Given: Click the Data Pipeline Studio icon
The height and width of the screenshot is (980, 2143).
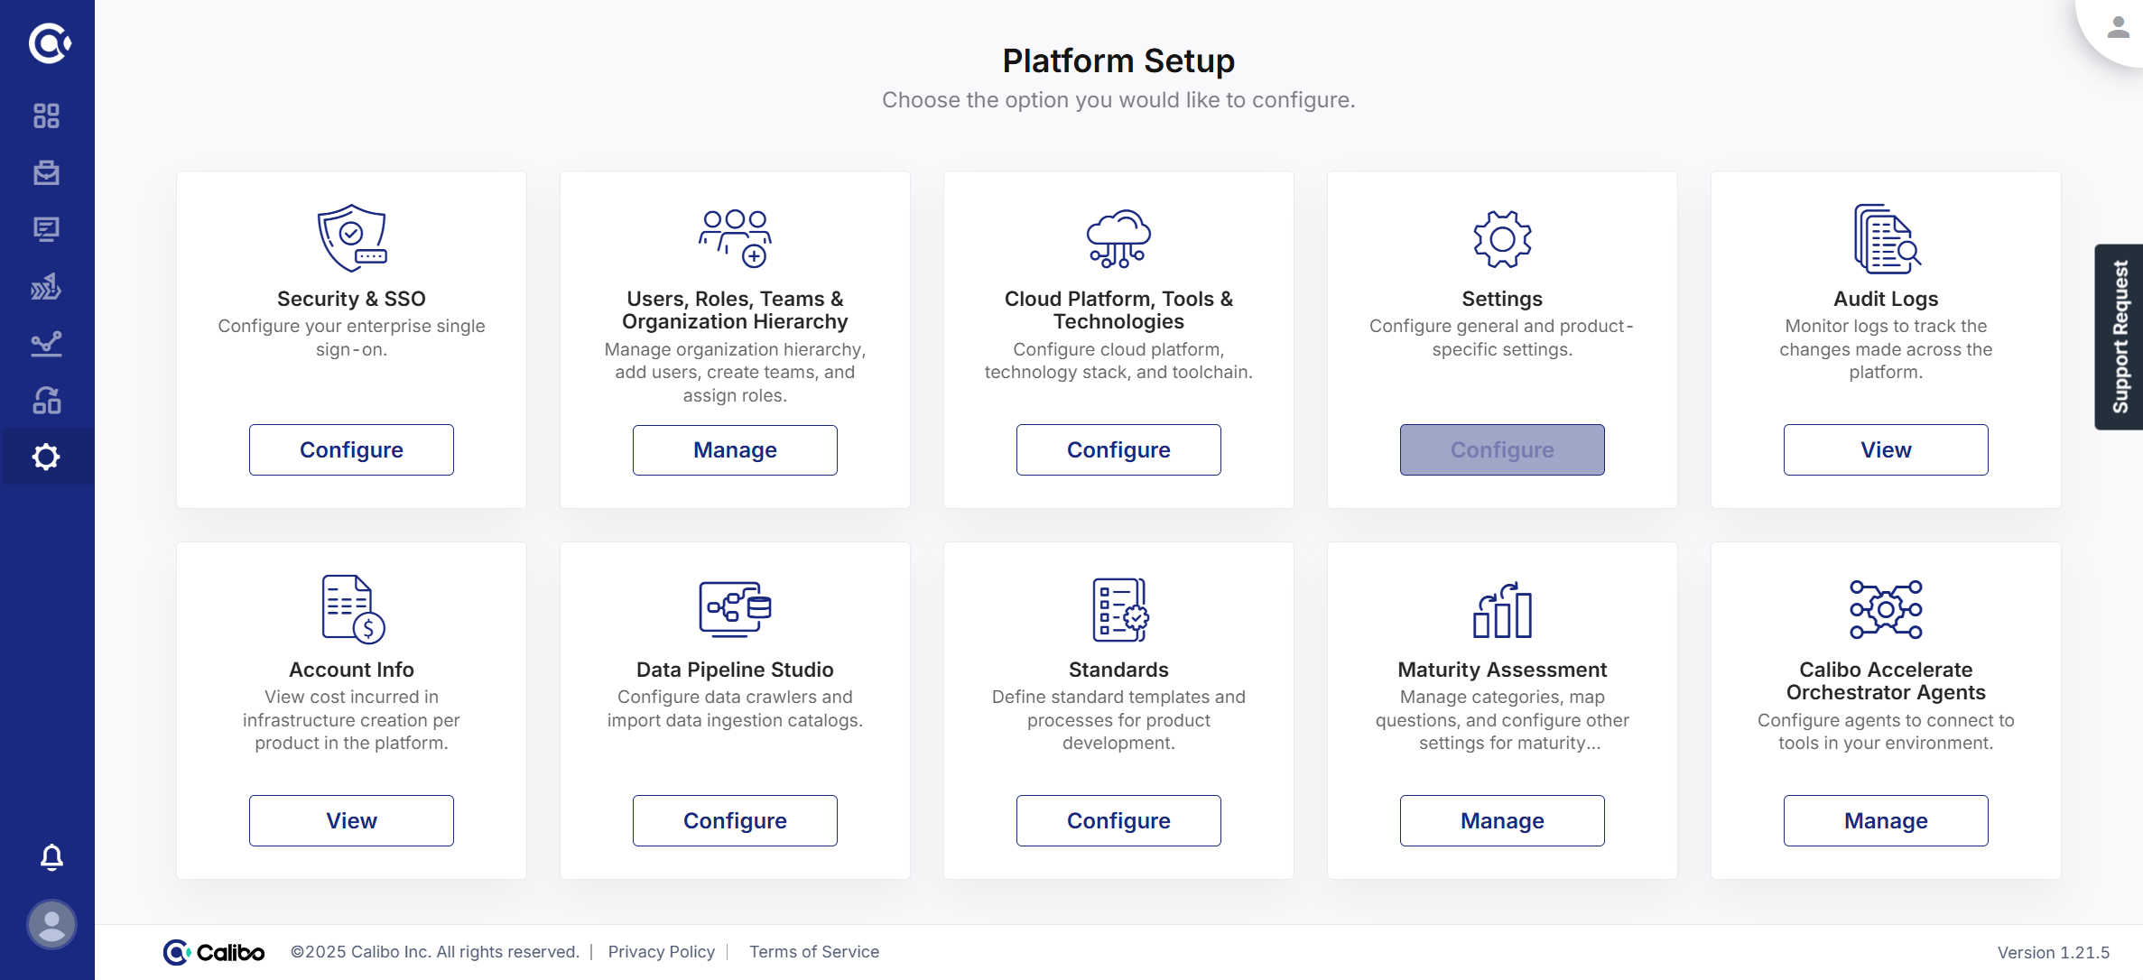Looking at the screenshot, I should (x=735, y=609).
